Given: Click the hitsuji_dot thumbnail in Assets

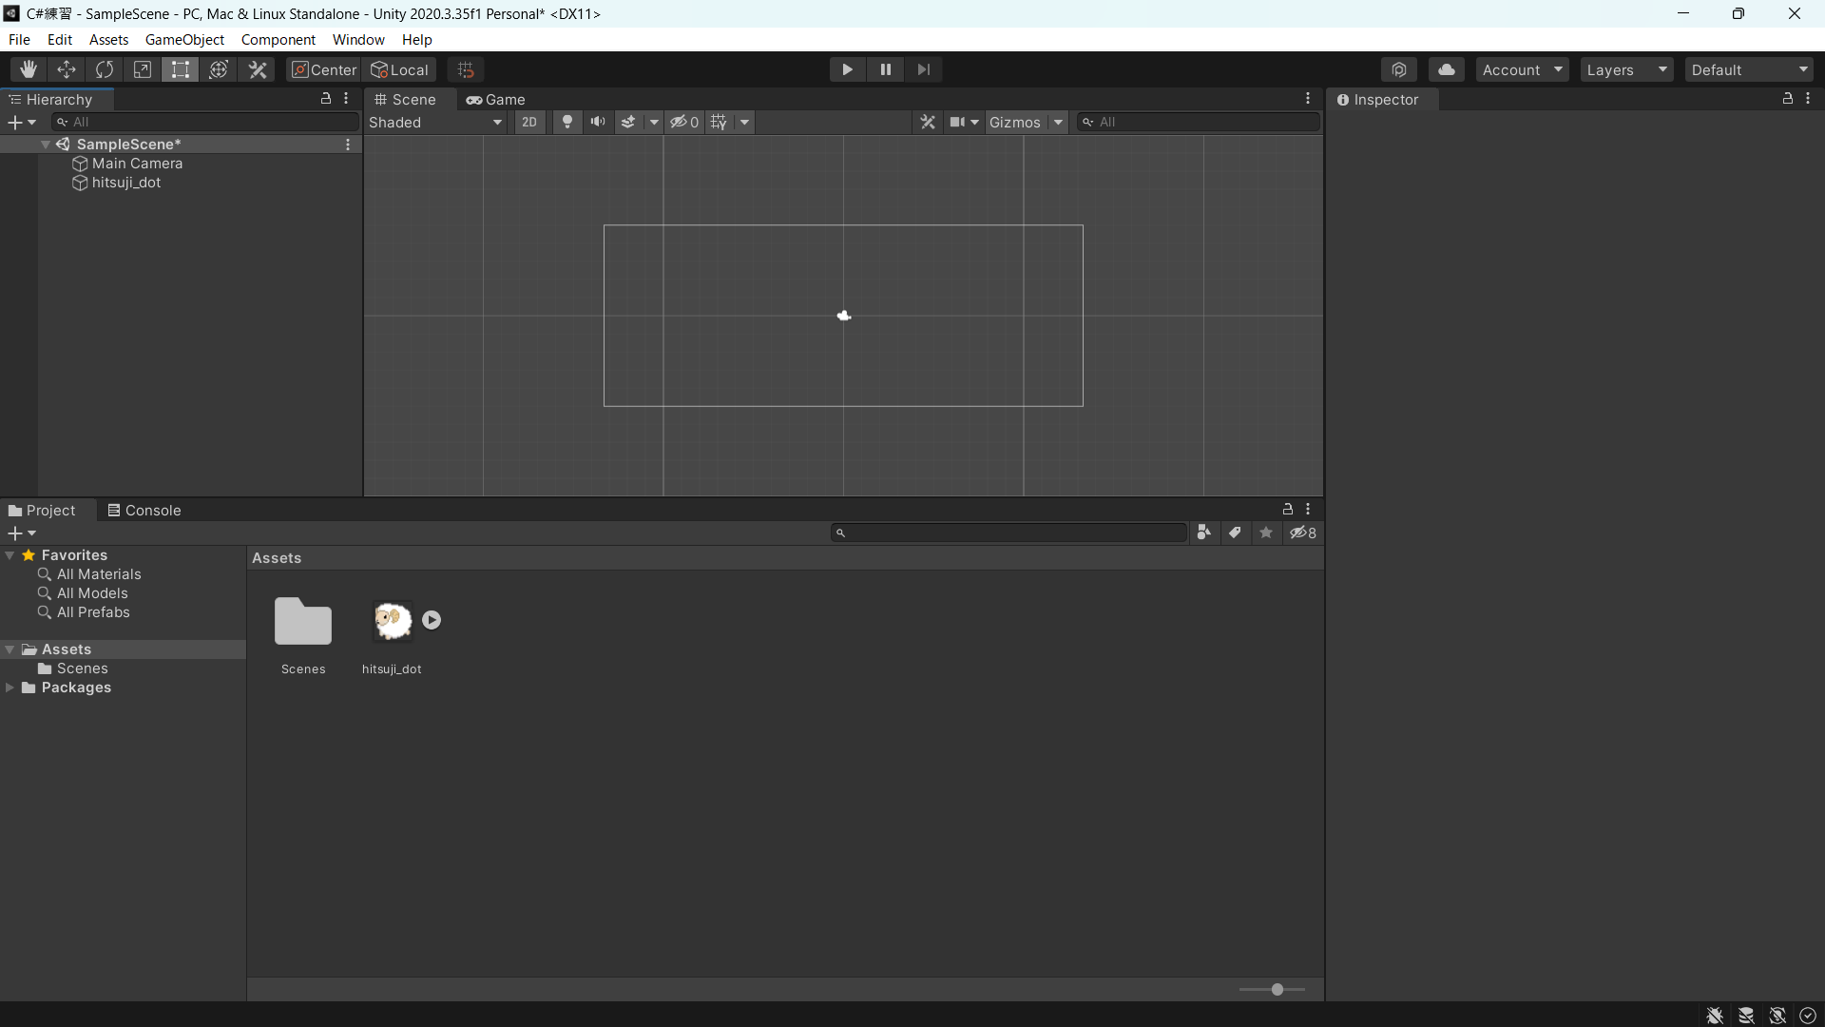Looking at the screenshot, I should pyautogui.click(x=393, y=619).
